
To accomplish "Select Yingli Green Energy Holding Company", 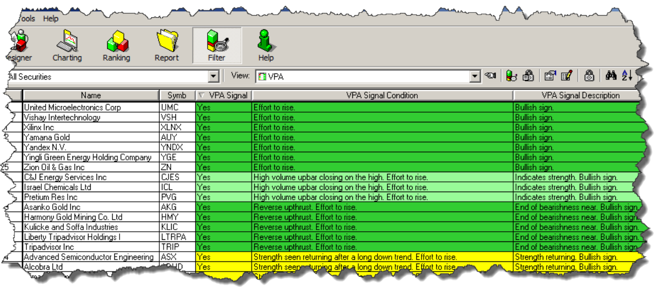I will tap(91, 157).
